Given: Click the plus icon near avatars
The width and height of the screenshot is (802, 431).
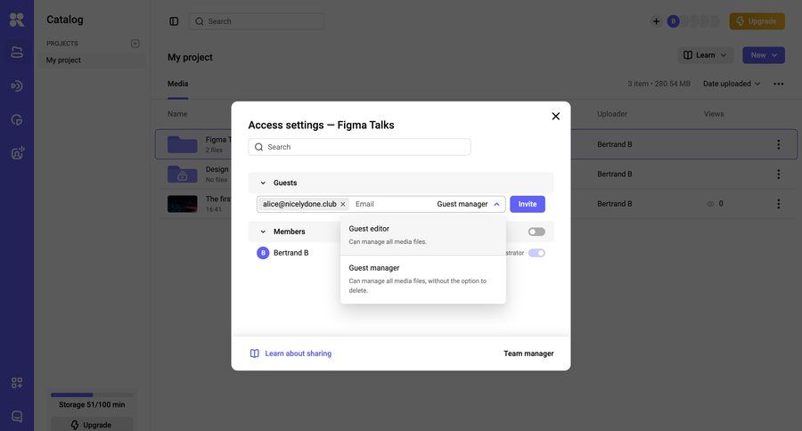Looking at the screenshot, I should (x=656, y=21).
